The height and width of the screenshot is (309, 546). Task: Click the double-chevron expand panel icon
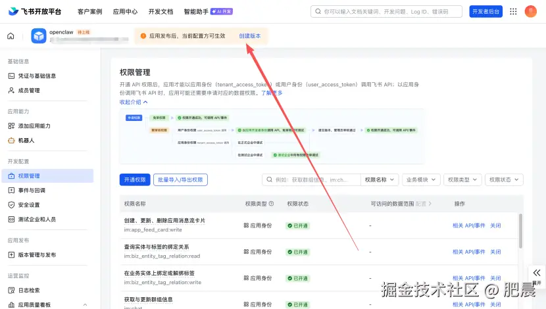pyautogui.click(x=537, y=273)
